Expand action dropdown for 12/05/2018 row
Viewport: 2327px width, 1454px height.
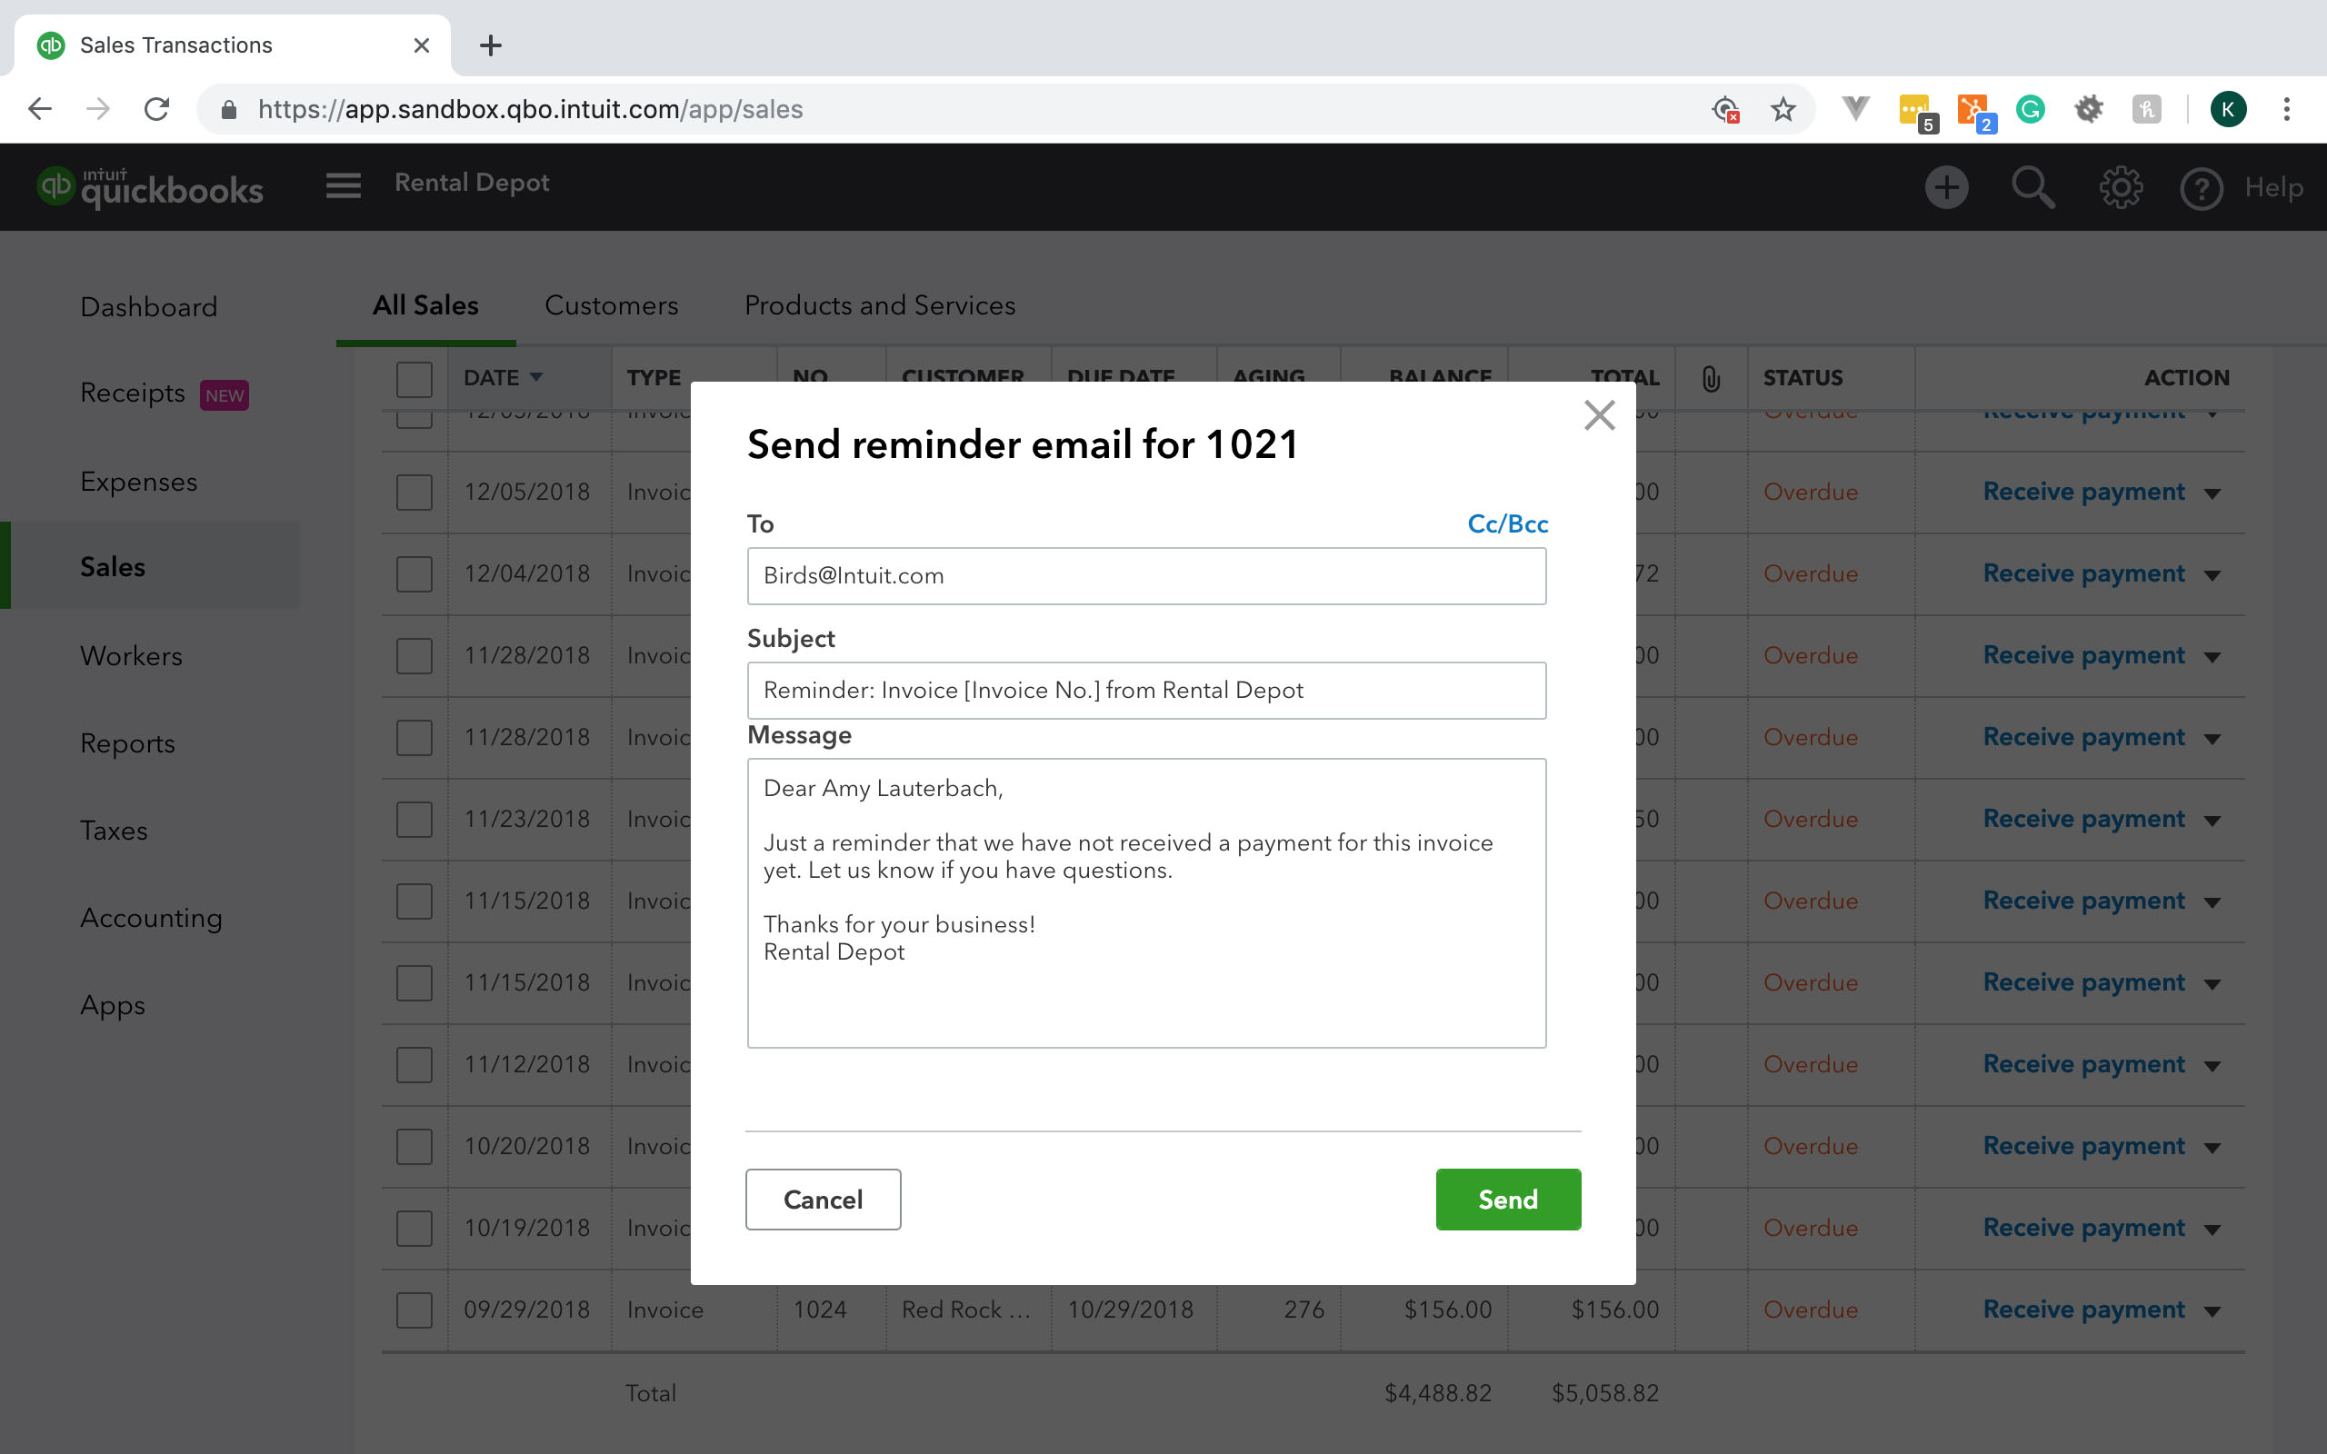click(x=2212, y=493)
